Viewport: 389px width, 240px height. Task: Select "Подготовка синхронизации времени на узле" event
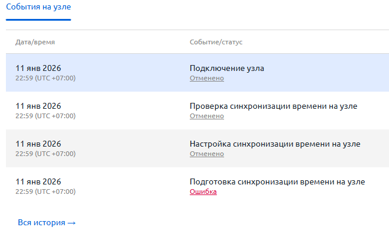point(277,181)
